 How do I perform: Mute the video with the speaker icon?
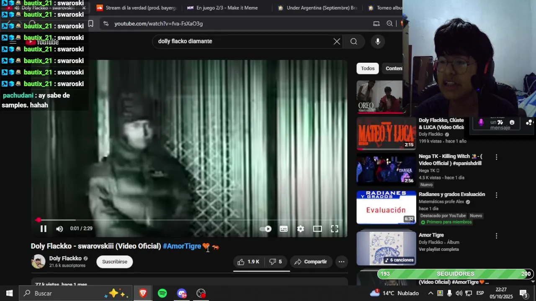[x=59, y=229]
